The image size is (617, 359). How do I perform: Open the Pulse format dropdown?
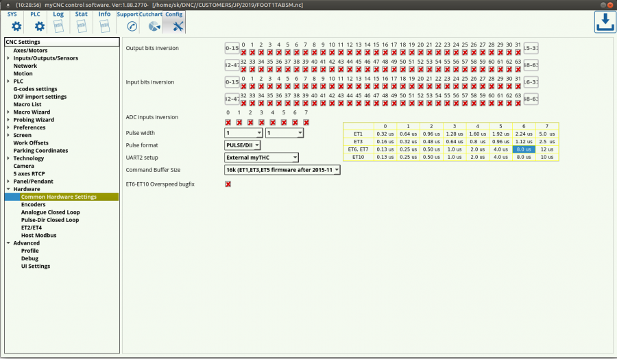pos(242,145)
